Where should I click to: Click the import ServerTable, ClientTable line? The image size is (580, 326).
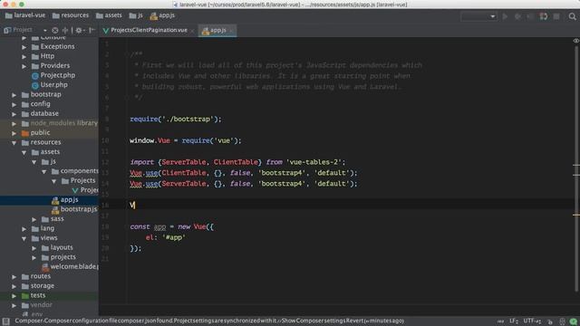click(237, 162)
